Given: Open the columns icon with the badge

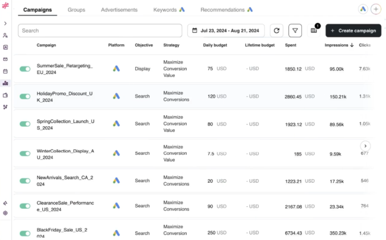Looking at the screenshot, I should (x=314, y=30).
